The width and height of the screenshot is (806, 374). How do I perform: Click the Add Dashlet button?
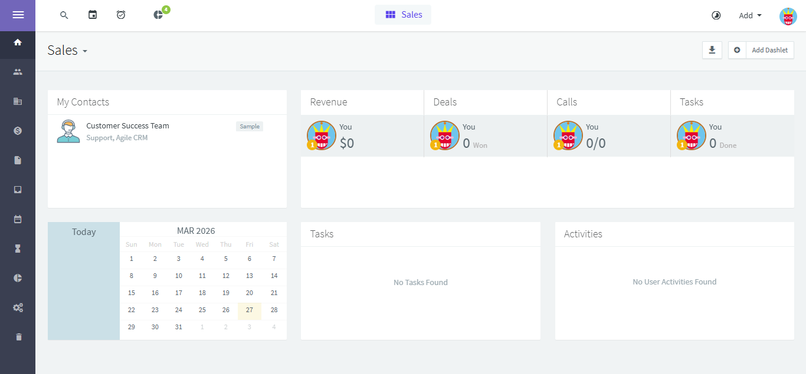[x=769, y=50]
